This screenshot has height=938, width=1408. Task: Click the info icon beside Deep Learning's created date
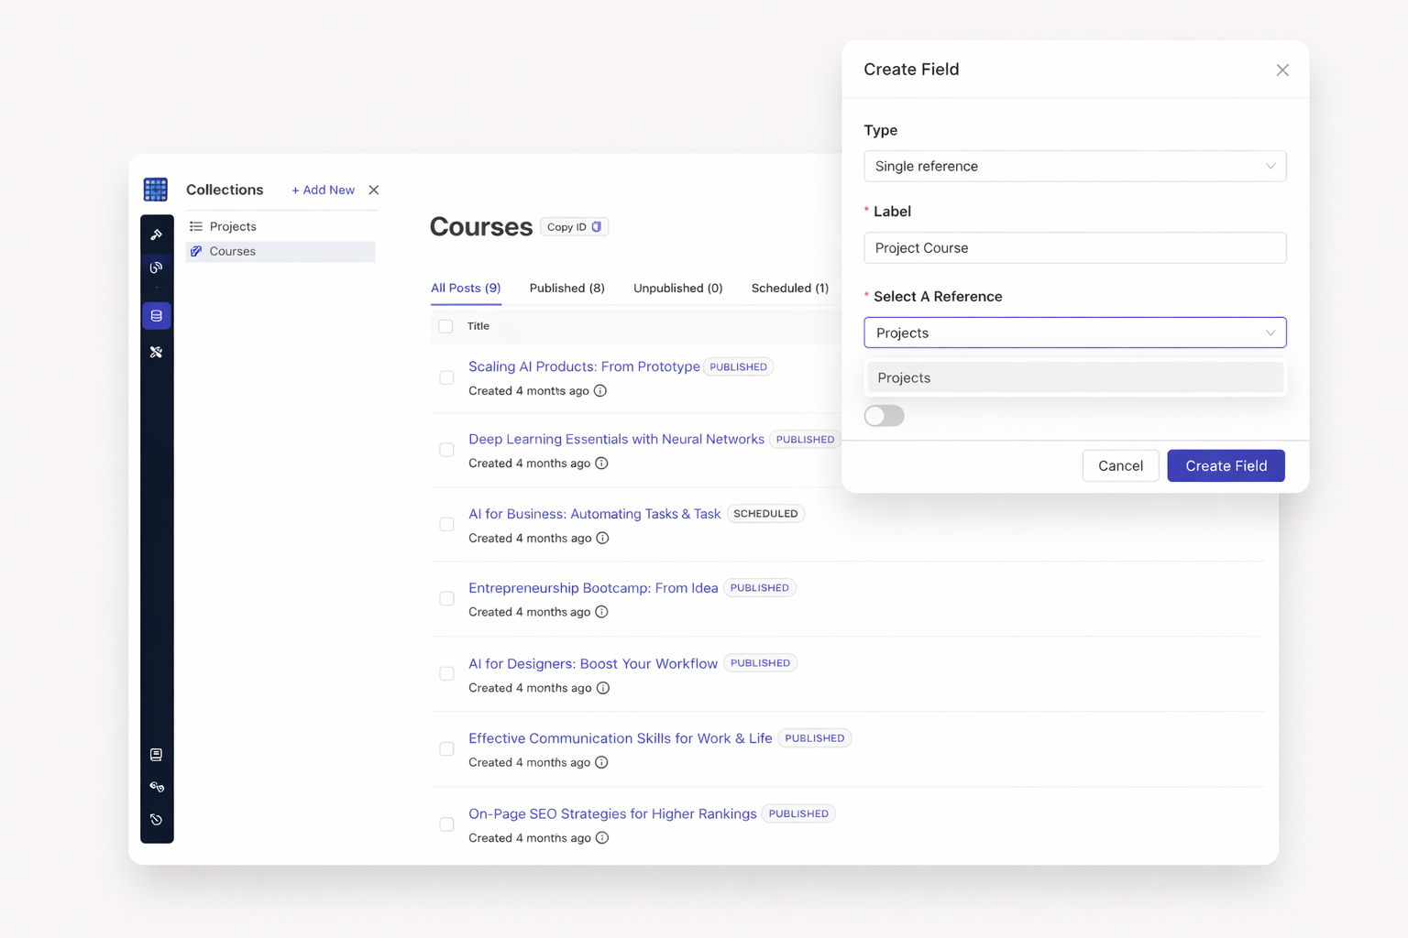click(601, 464)
